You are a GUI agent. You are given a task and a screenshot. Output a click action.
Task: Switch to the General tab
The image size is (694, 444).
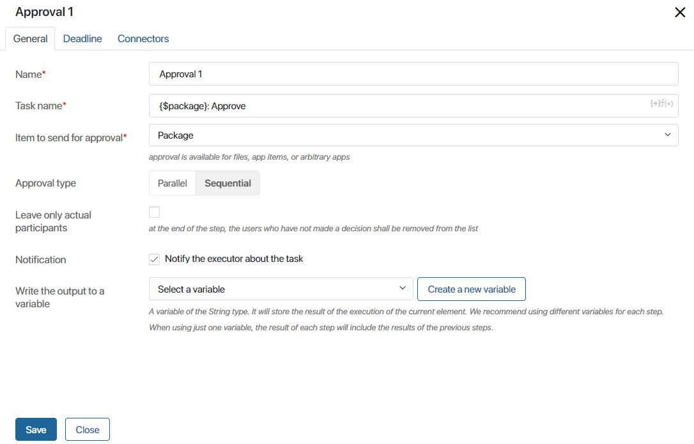pyautogui.click(x=30, y=38)
